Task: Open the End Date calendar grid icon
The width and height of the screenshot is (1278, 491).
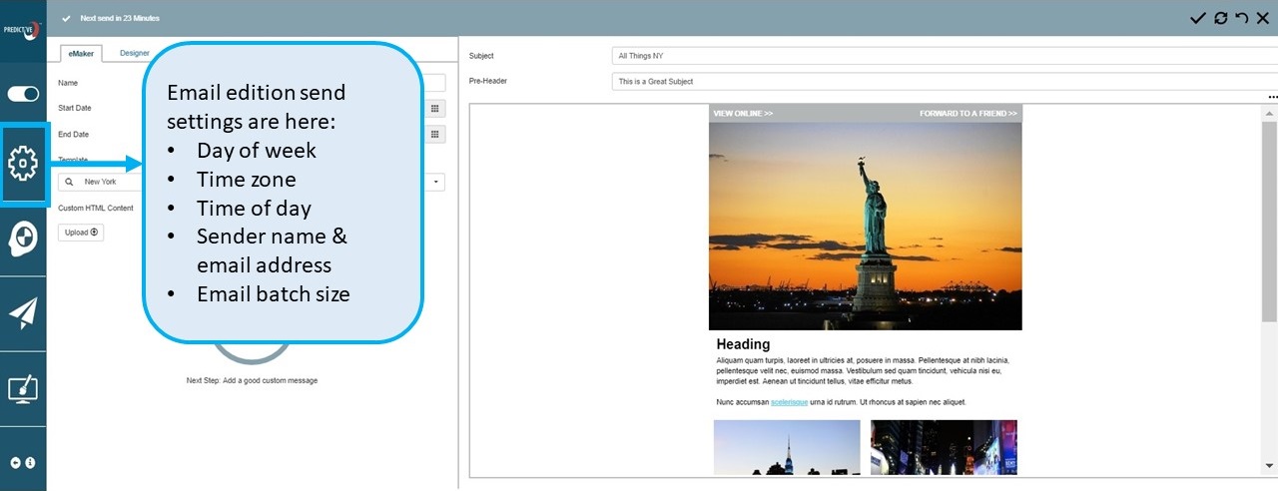Action: click(434, 134)
